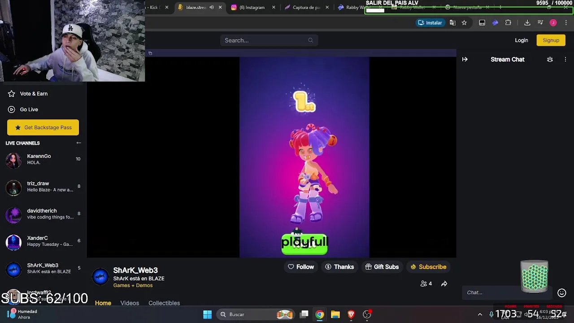Viewport: 574px width, 323px height.
Task: Open Go Live in sidebar
Action: point(29,109)
